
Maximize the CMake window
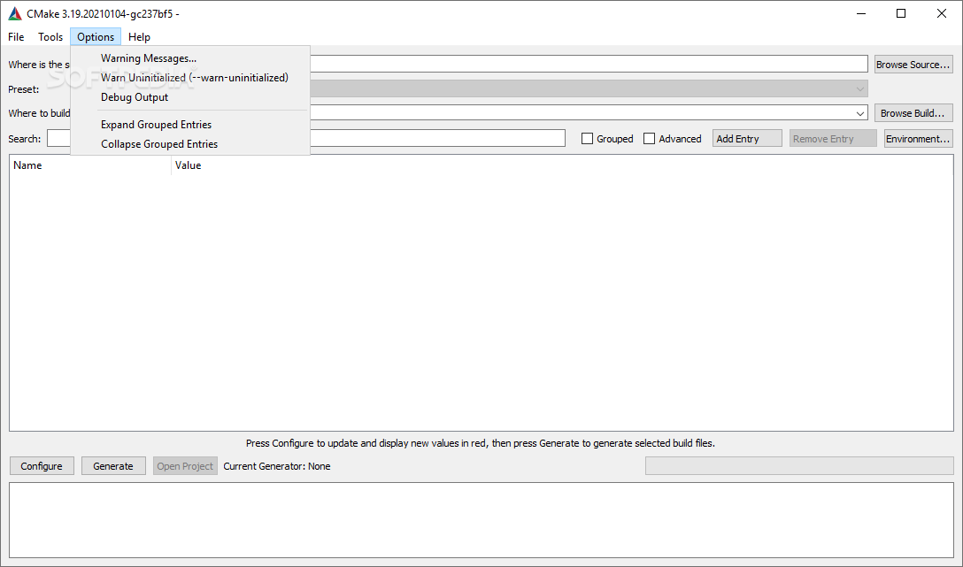[x=901, y=13]
